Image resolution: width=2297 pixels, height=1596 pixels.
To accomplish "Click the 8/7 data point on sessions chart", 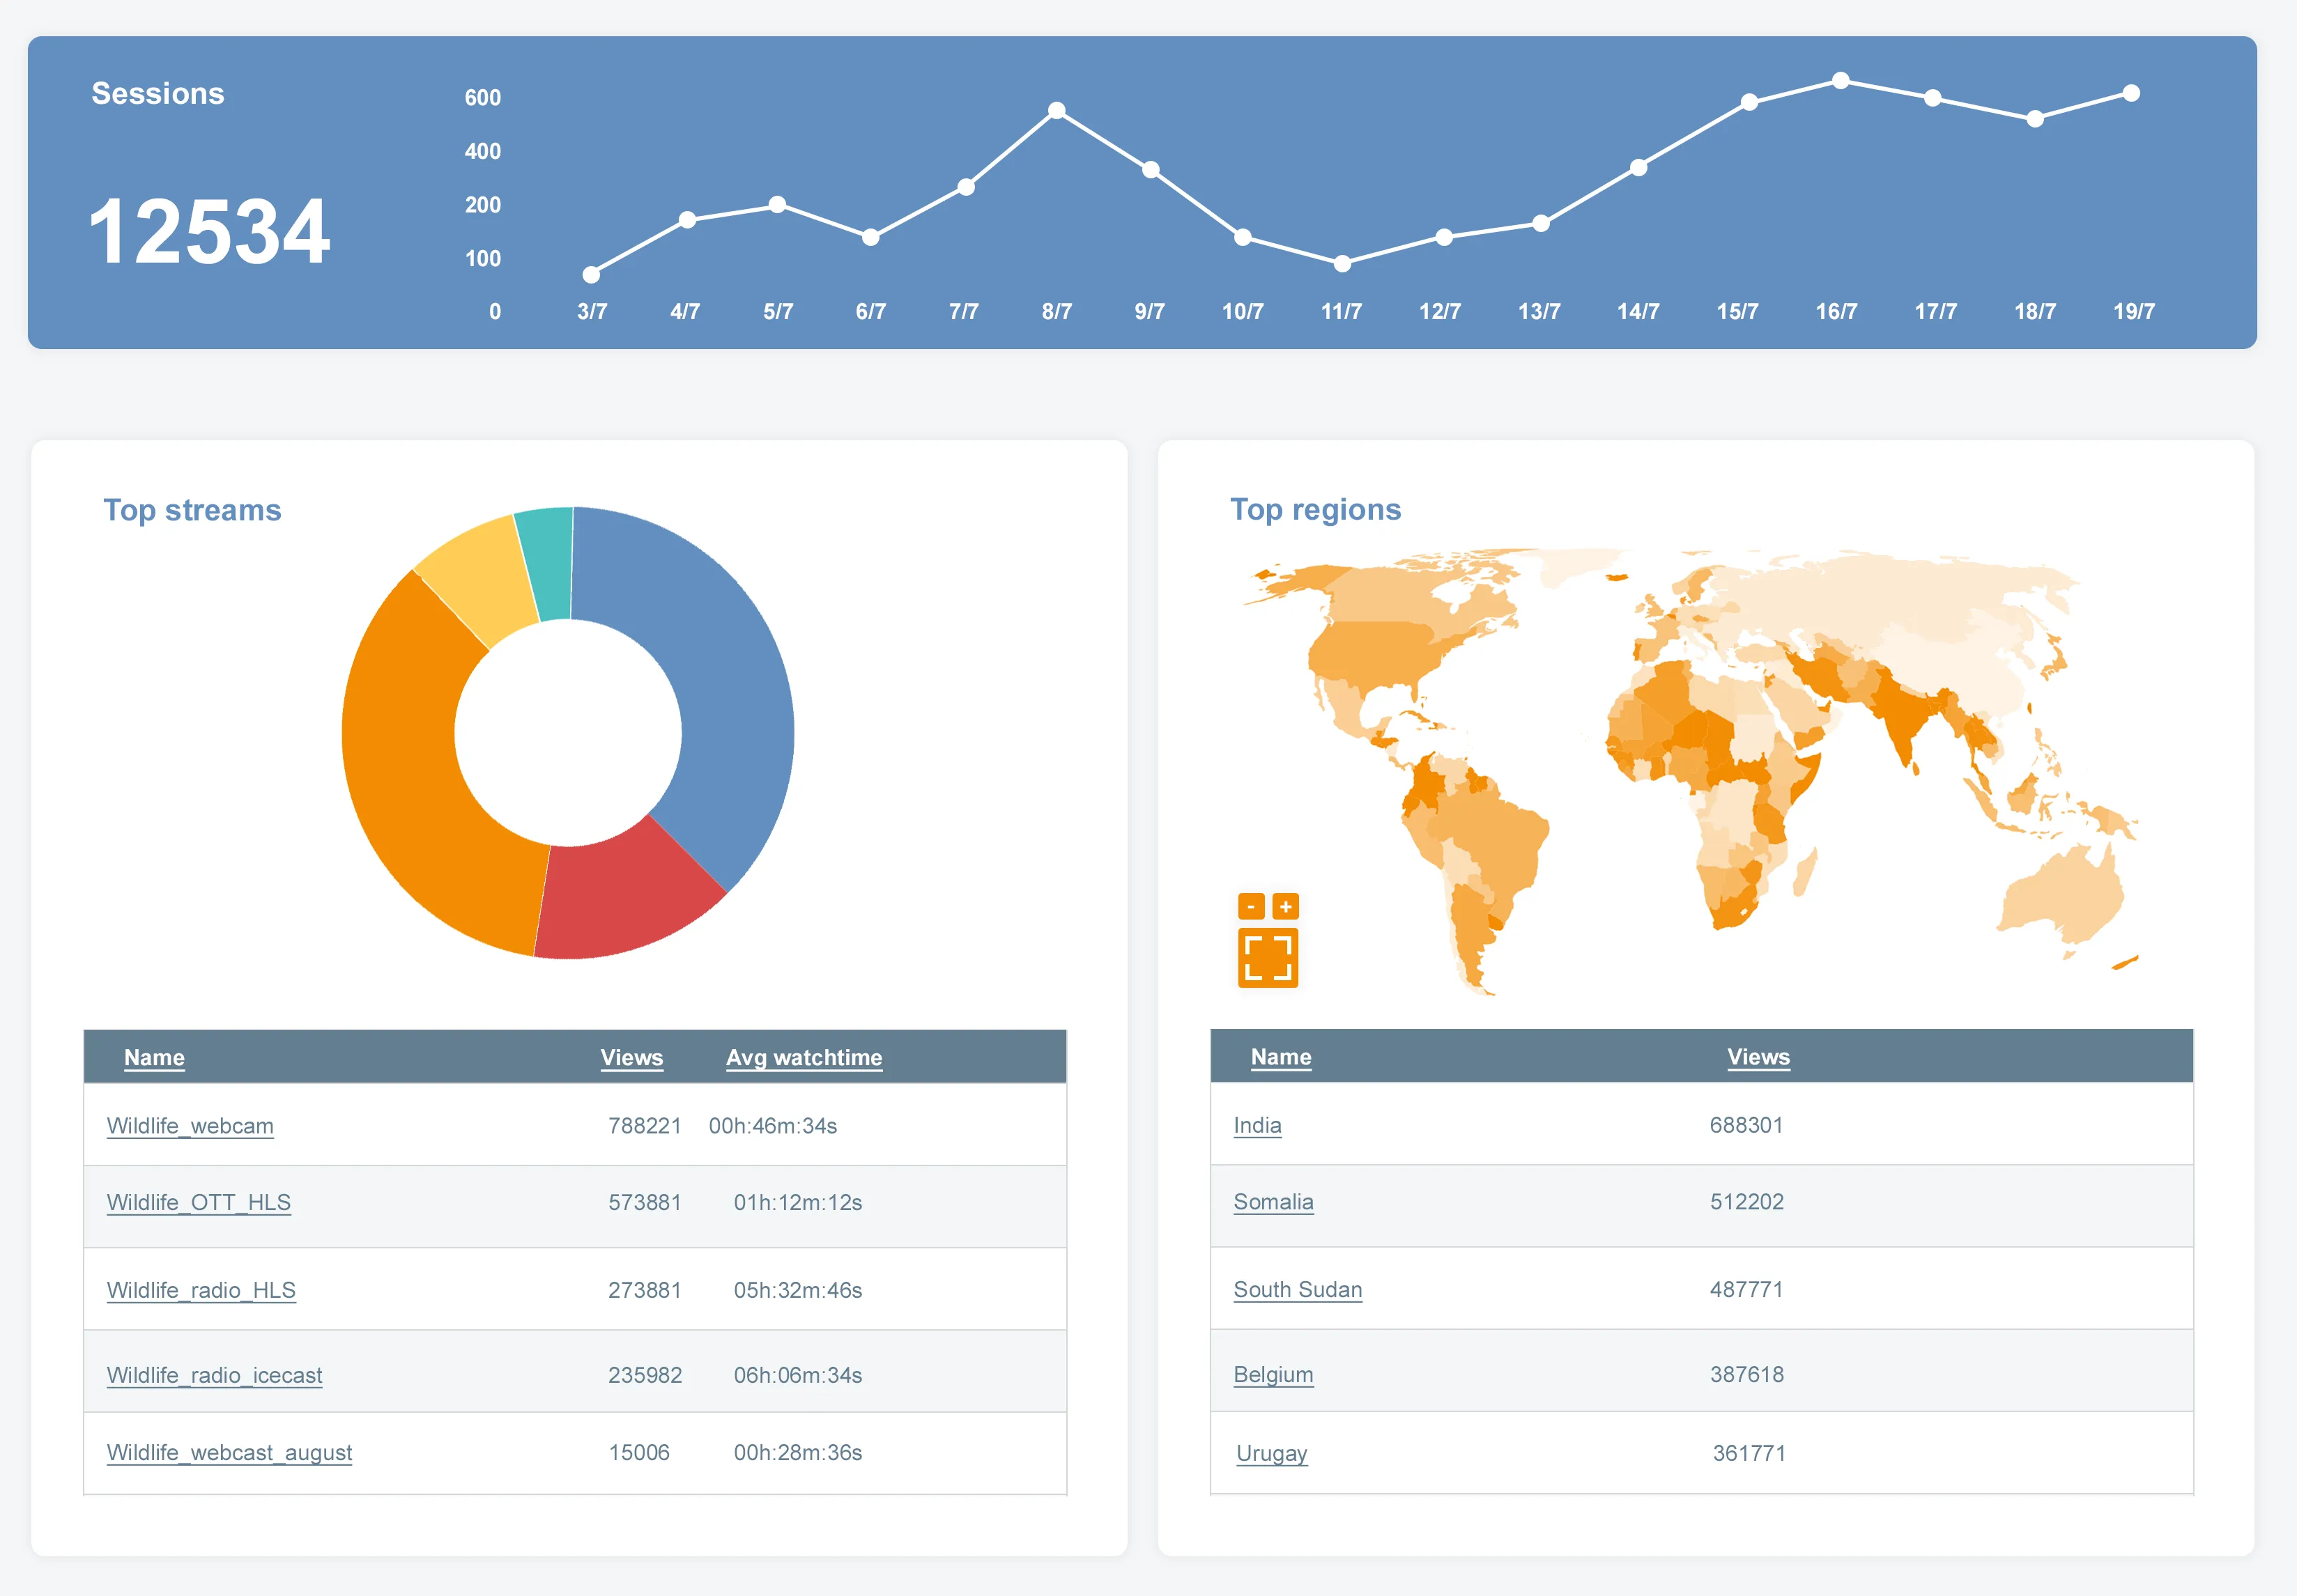I will coord(1057,110).
